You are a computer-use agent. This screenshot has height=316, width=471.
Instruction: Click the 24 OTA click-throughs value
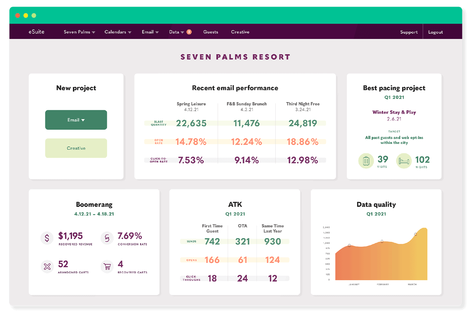tap(243, 278)
